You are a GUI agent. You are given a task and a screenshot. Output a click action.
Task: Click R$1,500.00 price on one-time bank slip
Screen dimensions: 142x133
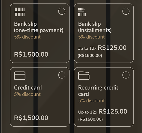pos(31,55)
